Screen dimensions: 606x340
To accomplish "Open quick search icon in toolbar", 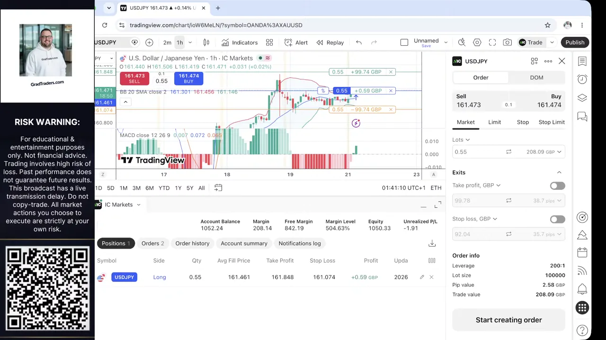I will tap(462, 42).
